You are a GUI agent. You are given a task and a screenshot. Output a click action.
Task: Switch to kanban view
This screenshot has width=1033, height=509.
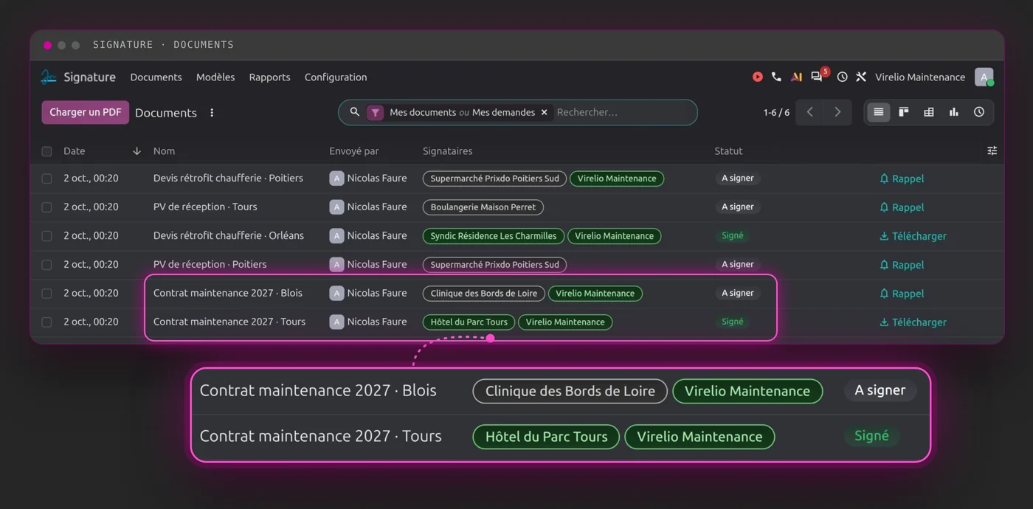click(903, 112)
